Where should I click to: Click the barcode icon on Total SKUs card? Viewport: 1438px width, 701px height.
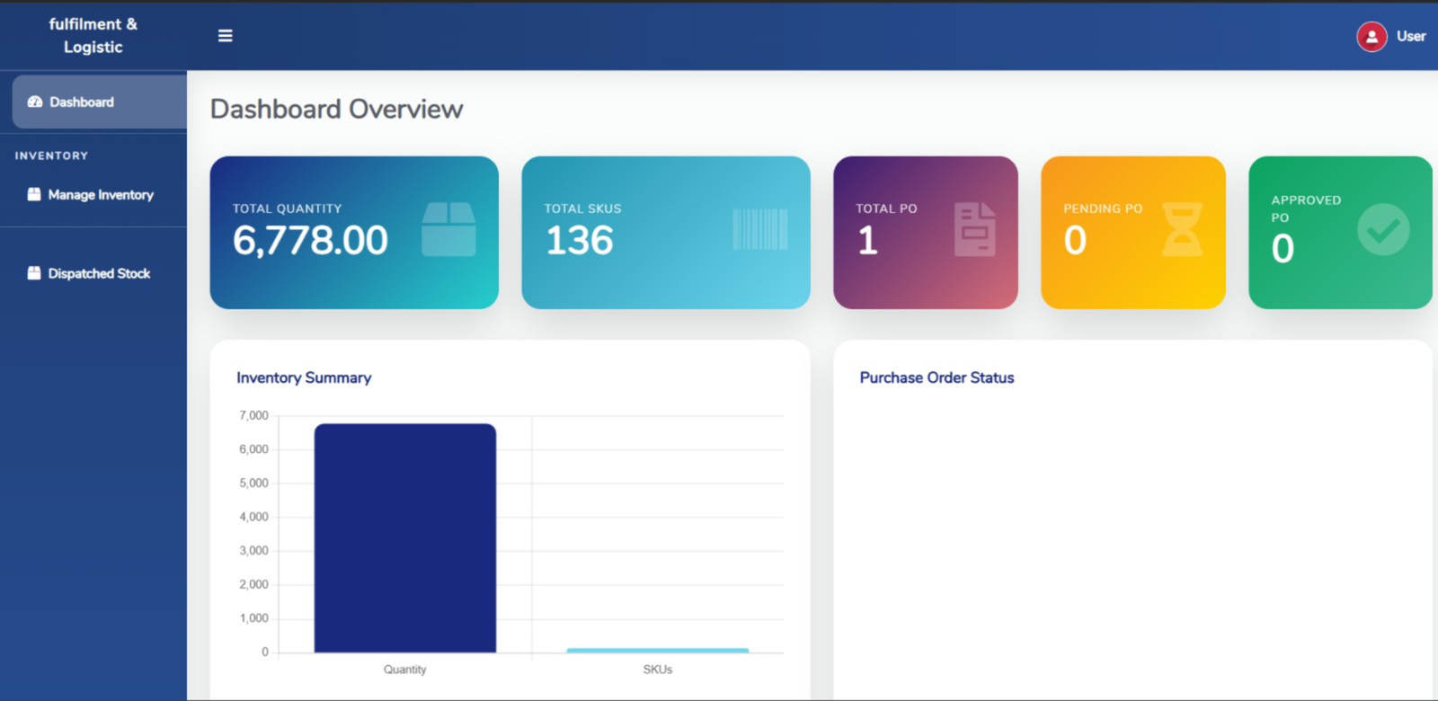[760, 229]
